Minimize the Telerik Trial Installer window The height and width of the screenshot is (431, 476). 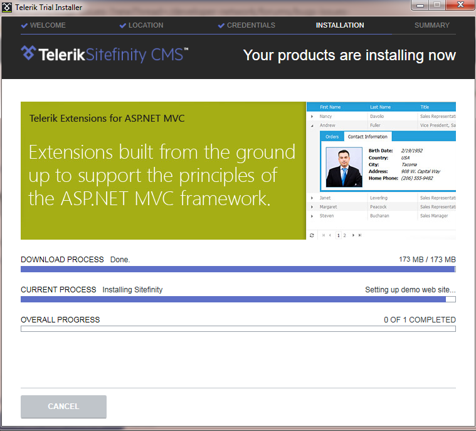pos(420,6)
